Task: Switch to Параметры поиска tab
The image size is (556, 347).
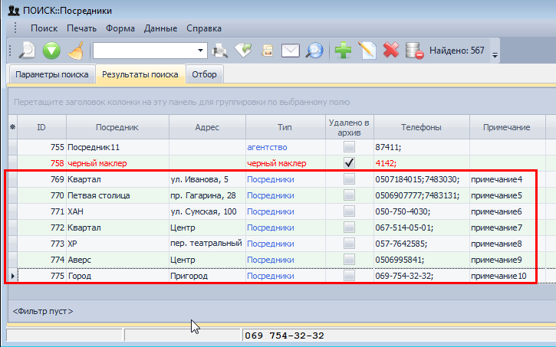Action: 51,74
